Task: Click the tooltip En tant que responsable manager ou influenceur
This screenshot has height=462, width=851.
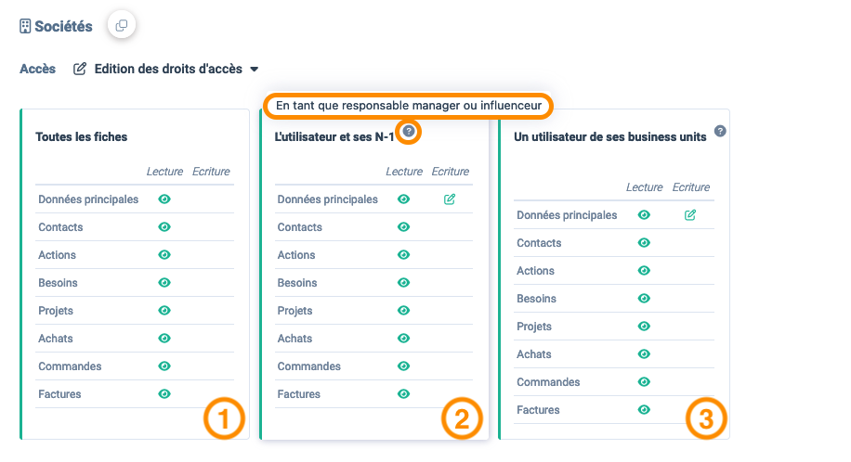Action: (x=408, y=105)
